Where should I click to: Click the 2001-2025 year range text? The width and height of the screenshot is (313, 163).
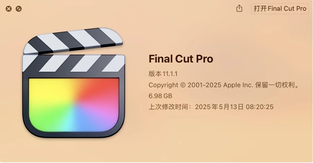point(205,85)
